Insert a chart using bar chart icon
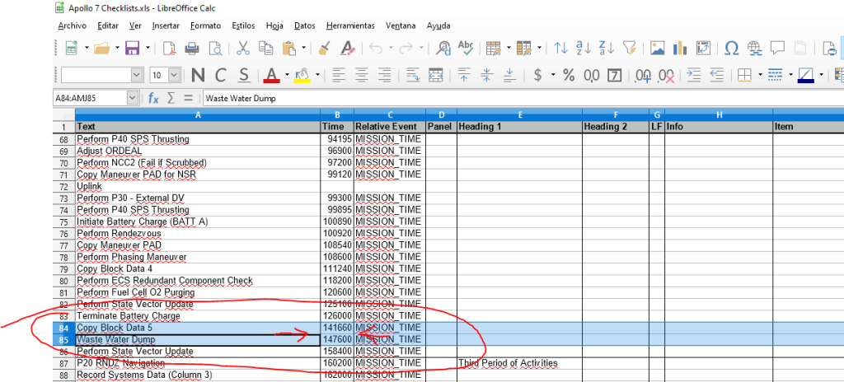This screenshot has width=844, height=382. pos(680,49)
